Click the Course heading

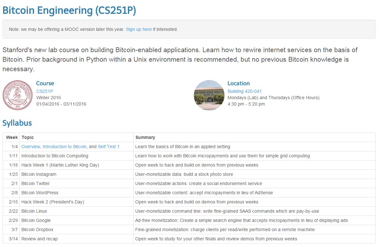click(45, 83)
